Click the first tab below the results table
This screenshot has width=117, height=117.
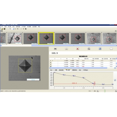click(x=51, y=70)
